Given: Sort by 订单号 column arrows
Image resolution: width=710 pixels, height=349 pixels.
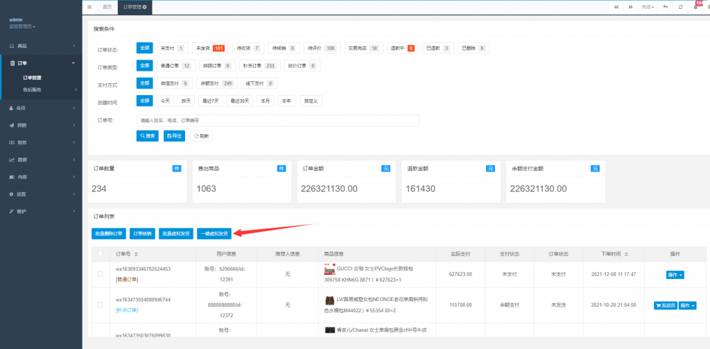Looking at the screenshot, I should point(137,254).
